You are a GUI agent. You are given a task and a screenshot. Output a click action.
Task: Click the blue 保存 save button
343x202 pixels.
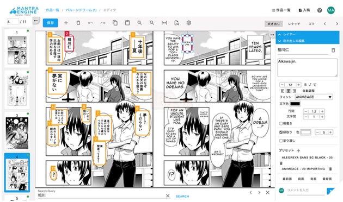click(x=50, y=23)
